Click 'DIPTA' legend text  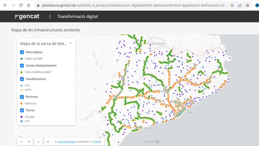pos(28,90)
